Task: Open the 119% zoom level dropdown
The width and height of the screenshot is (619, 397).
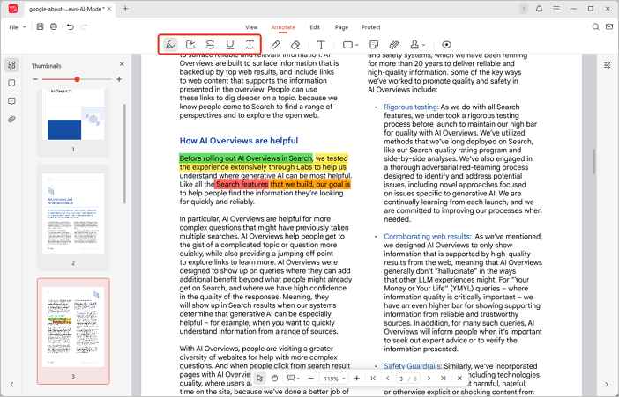Action: click(334, 379)
